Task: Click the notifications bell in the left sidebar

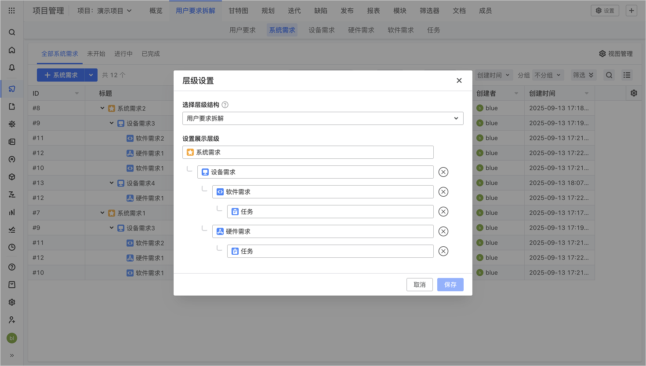Action: (x=11, y=68)
